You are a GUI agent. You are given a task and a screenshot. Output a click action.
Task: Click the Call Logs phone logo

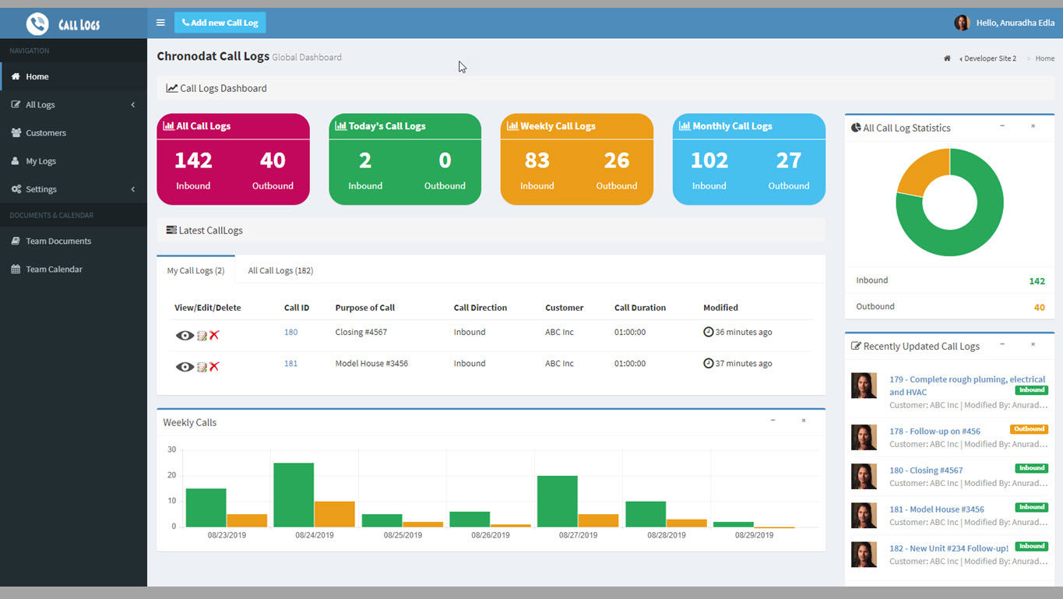coord(37,24)
